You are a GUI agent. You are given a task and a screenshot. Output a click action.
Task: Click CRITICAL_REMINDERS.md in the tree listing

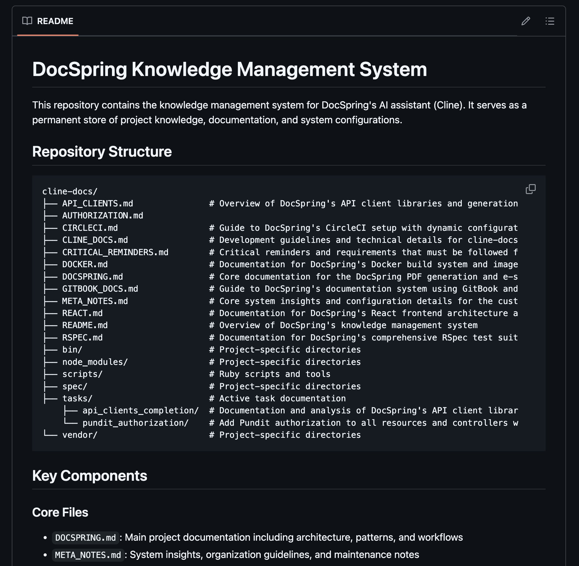(115, 252)
